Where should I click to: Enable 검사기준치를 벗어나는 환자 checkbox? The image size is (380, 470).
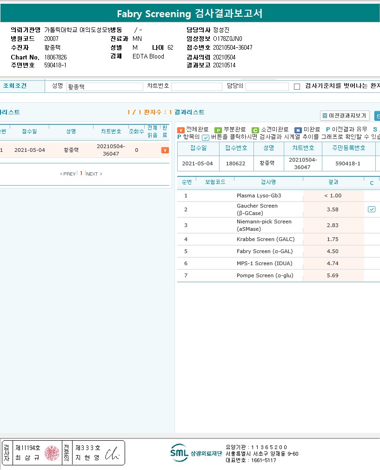point(297,86)
